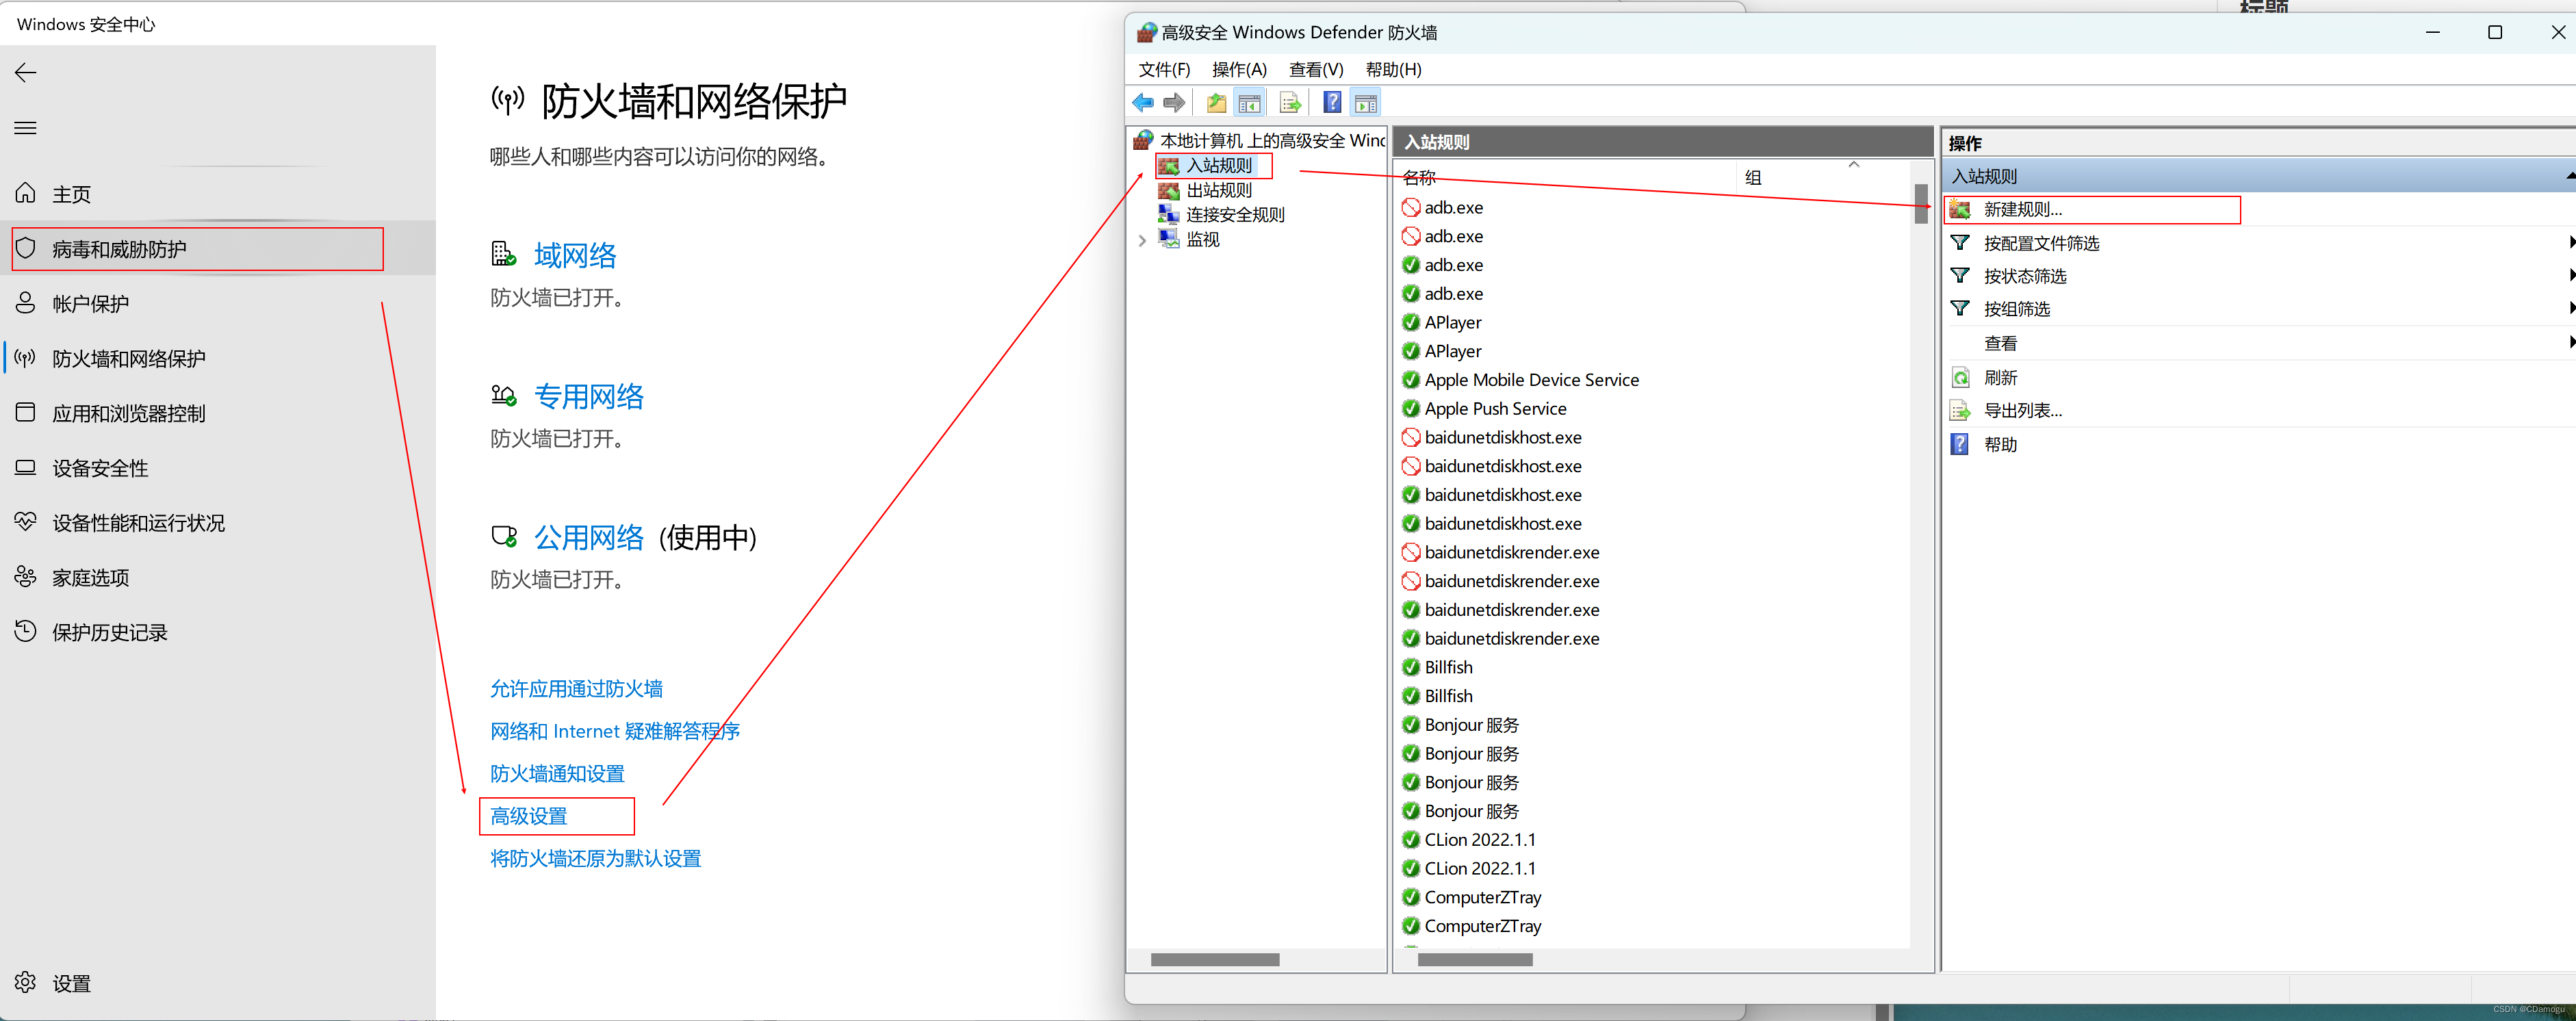
Task: Click vertical scrollbar thumb of rules list
Action: pyautogui.click(x=1921, y=204)
